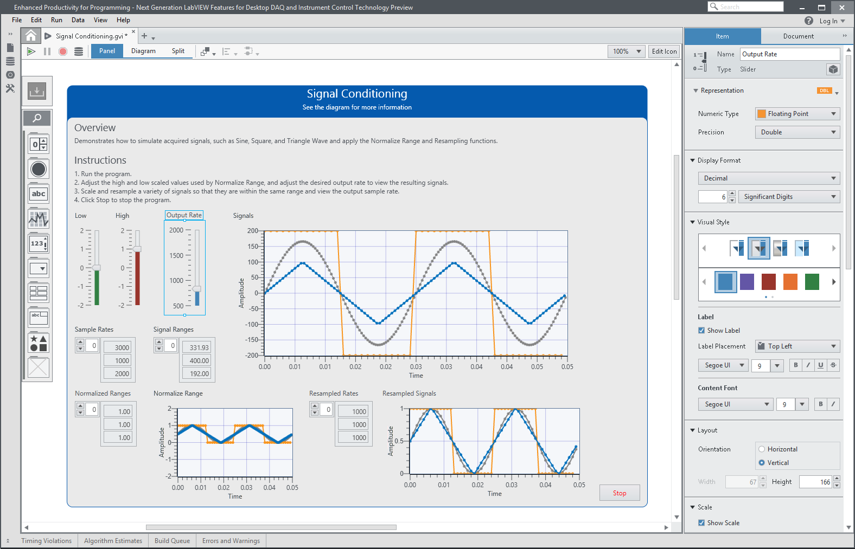The height and width of the screenshot is (549, 855).
Task: Click the palette search magnifier icon
Action: (37, 118)
